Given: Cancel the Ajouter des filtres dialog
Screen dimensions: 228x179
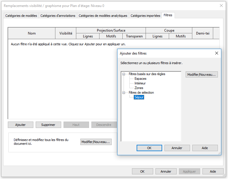Looking at the screenshot, I should click(177, 148).
